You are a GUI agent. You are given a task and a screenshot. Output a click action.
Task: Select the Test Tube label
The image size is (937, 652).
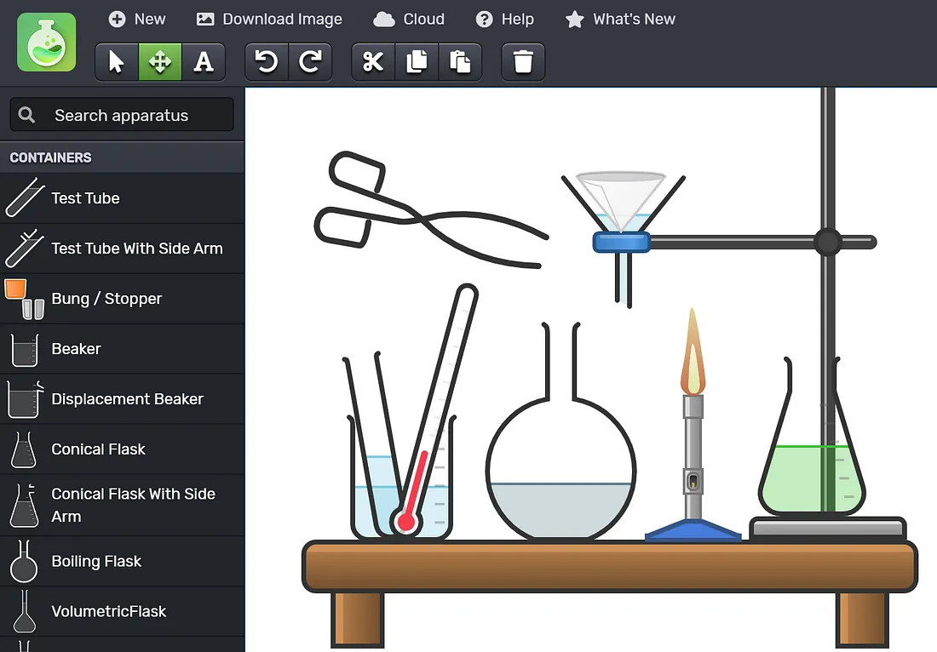point(85,198)
